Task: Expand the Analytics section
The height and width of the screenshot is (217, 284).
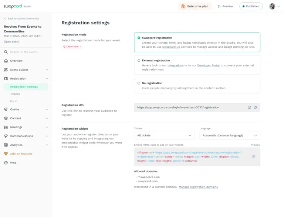Action: tap(47, 145)
